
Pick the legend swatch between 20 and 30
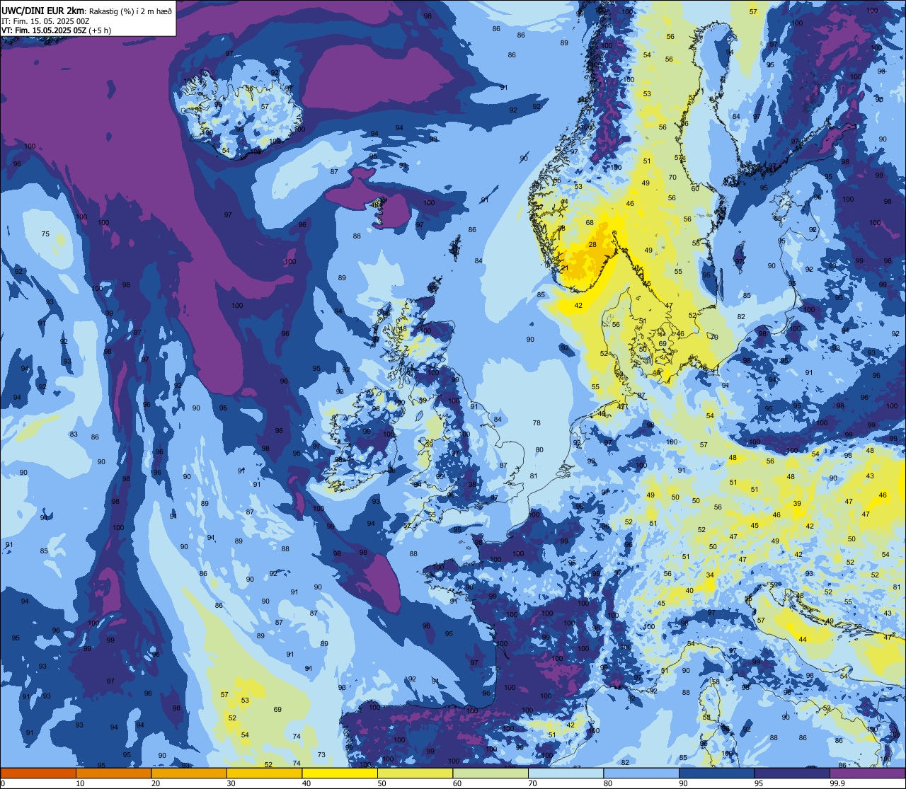[x=189, y=773]
